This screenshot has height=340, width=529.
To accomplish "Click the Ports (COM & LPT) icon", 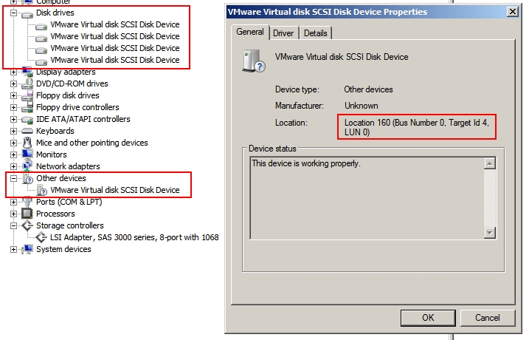I will (x=27, y=202).
